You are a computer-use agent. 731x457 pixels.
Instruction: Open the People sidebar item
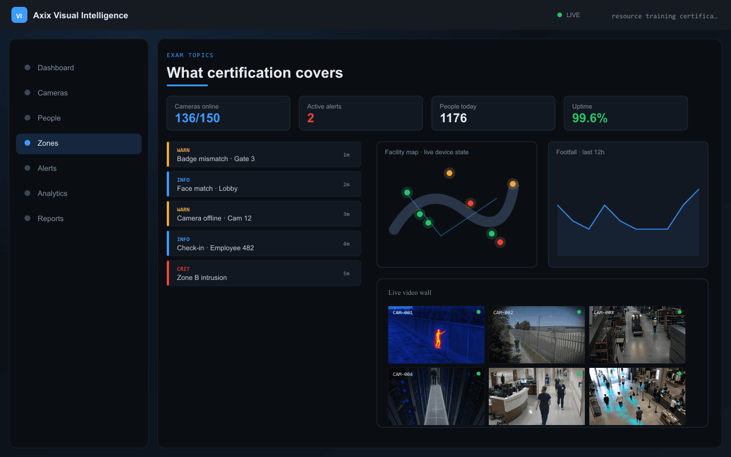pos(79,118)
